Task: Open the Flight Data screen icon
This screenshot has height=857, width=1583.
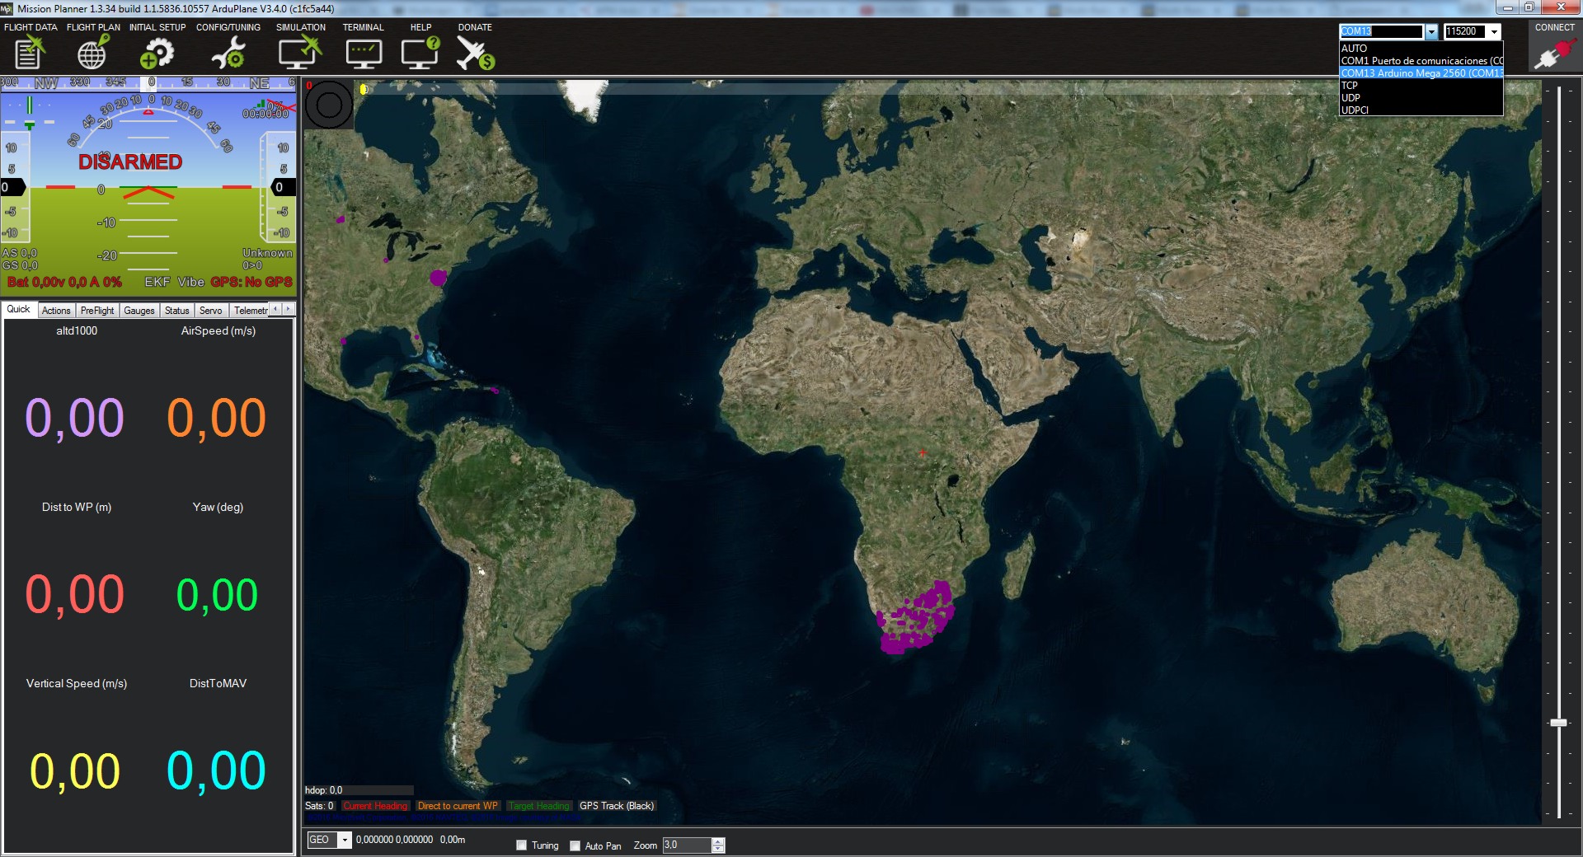Action: pyautogui.click(x=30, y=54)
